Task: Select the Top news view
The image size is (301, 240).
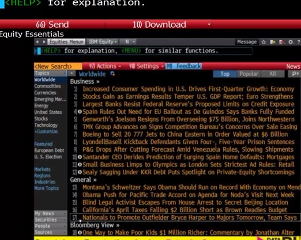Action: 225,74
